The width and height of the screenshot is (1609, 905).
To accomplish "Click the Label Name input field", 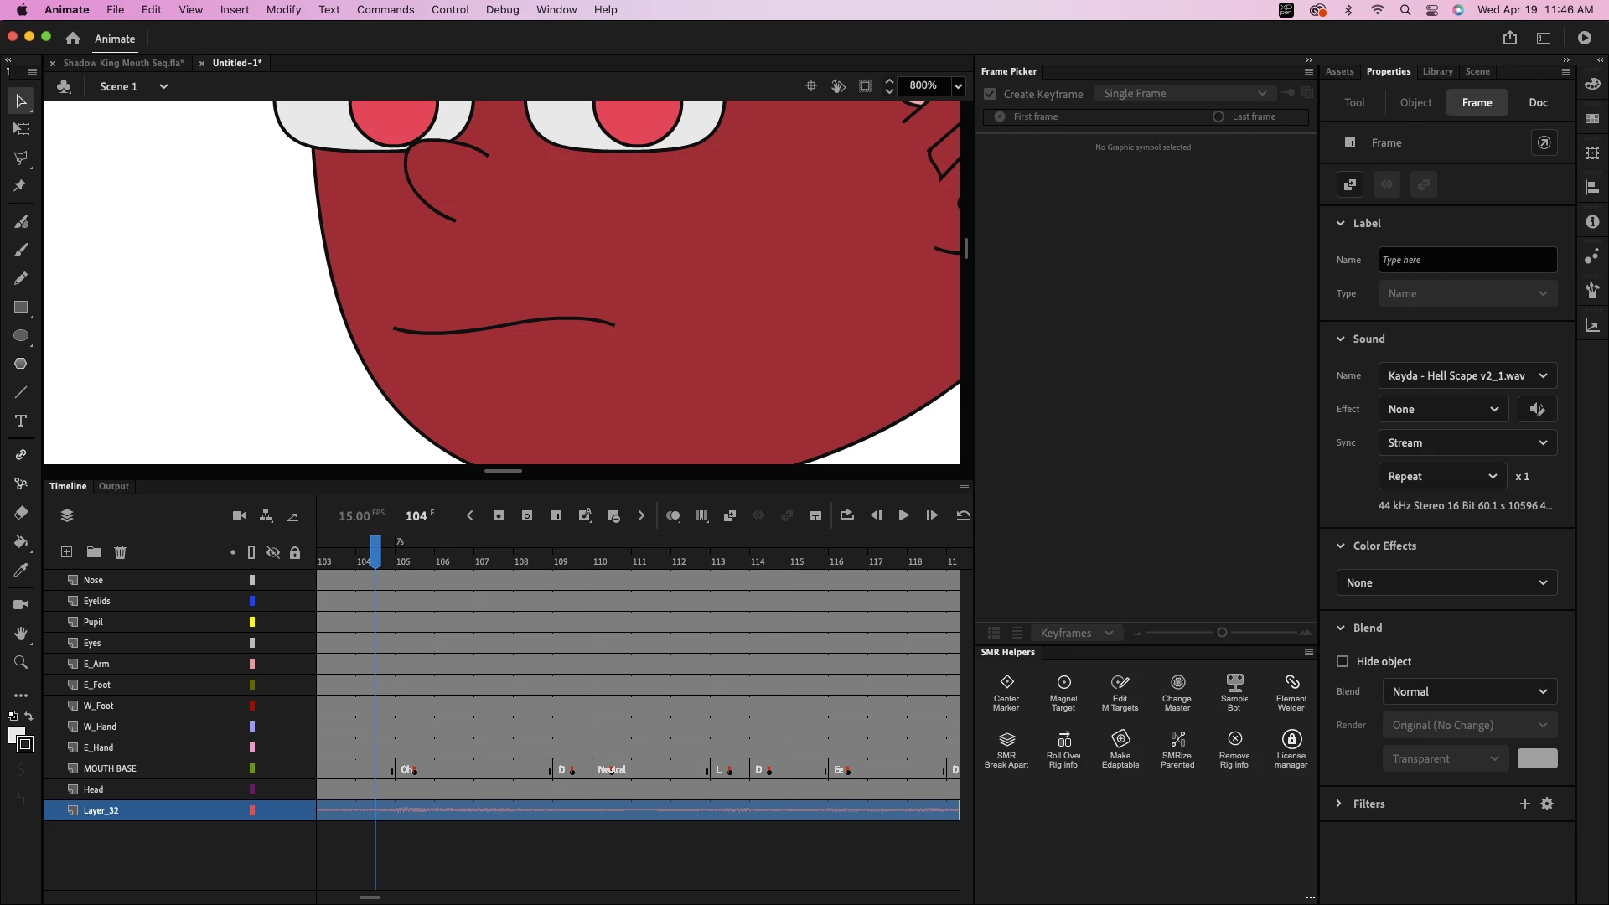I will 1467,260.
